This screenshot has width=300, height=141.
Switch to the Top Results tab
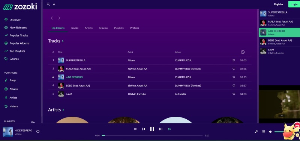tap(58, 28)
